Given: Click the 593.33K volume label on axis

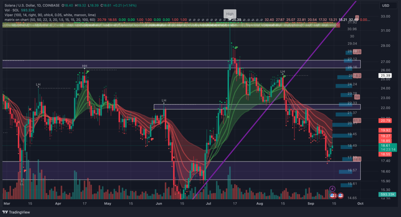Looking at the screenshot, I should click(387, 194).
